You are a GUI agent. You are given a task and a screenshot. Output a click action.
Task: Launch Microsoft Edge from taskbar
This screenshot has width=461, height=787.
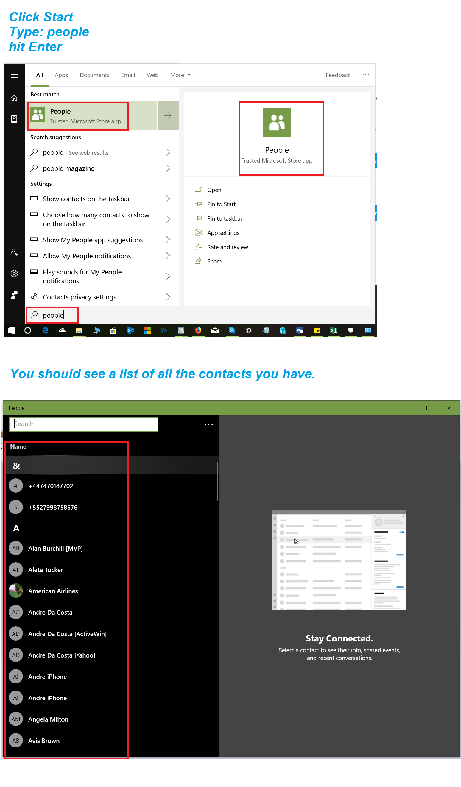45,330
